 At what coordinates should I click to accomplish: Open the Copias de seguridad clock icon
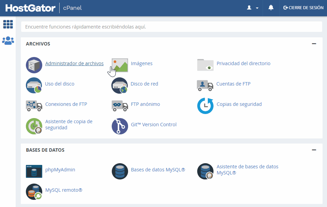205,106
